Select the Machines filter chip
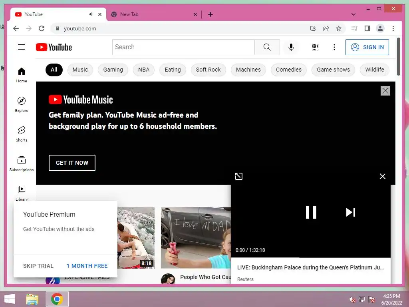 pyautogui.click(x=248, y=70)
